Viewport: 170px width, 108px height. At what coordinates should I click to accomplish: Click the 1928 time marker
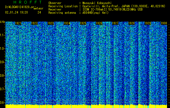[131, 23]
